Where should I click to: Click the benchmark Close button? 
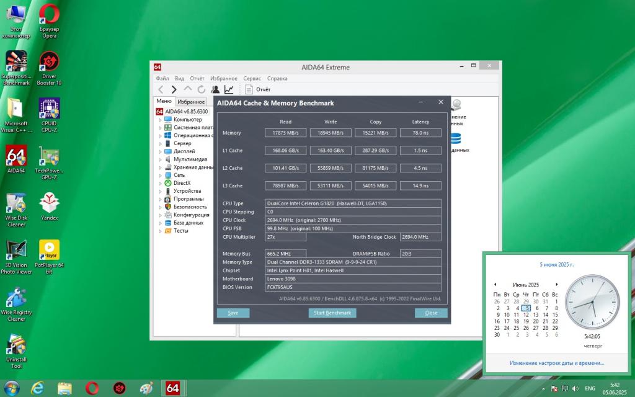(432, 313)
